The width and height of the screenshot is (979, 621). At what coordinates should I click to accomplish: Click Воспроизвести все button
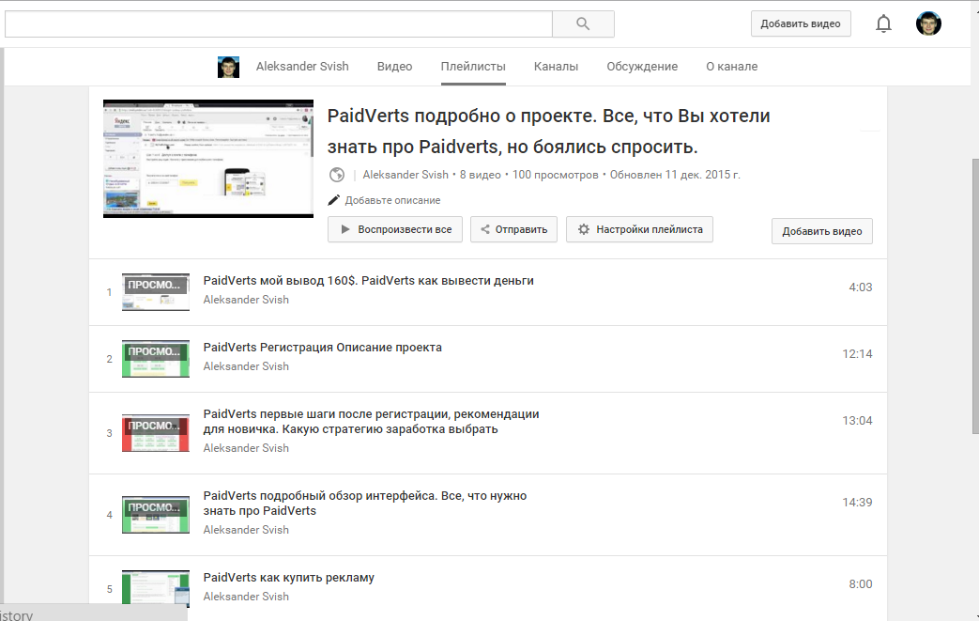click(395, 229)
